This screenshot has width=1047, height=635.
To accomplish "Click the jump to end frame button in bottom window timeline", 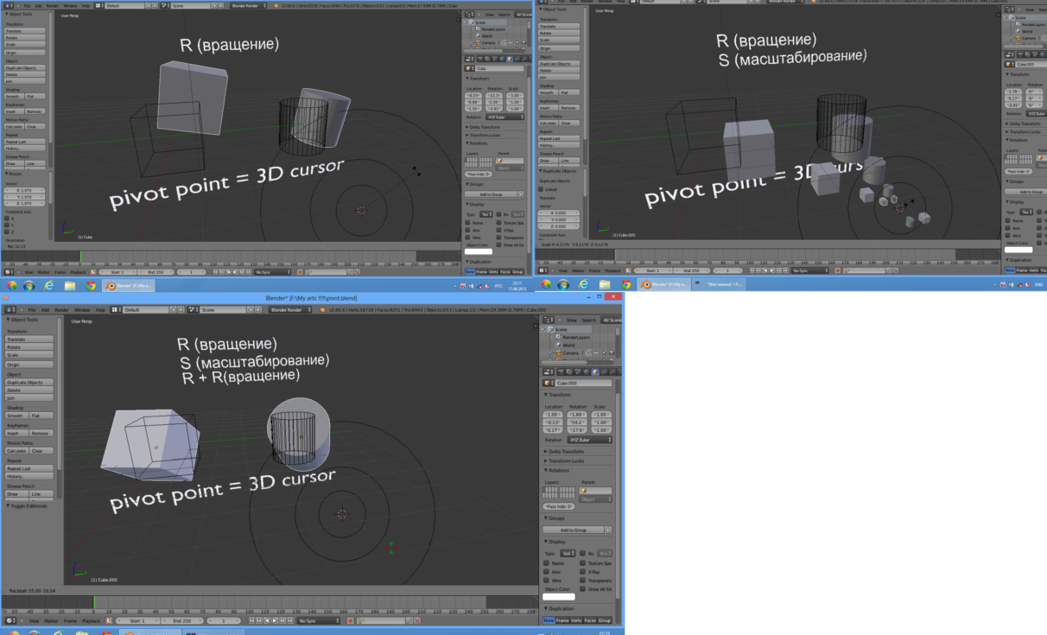I will [290, 621].
